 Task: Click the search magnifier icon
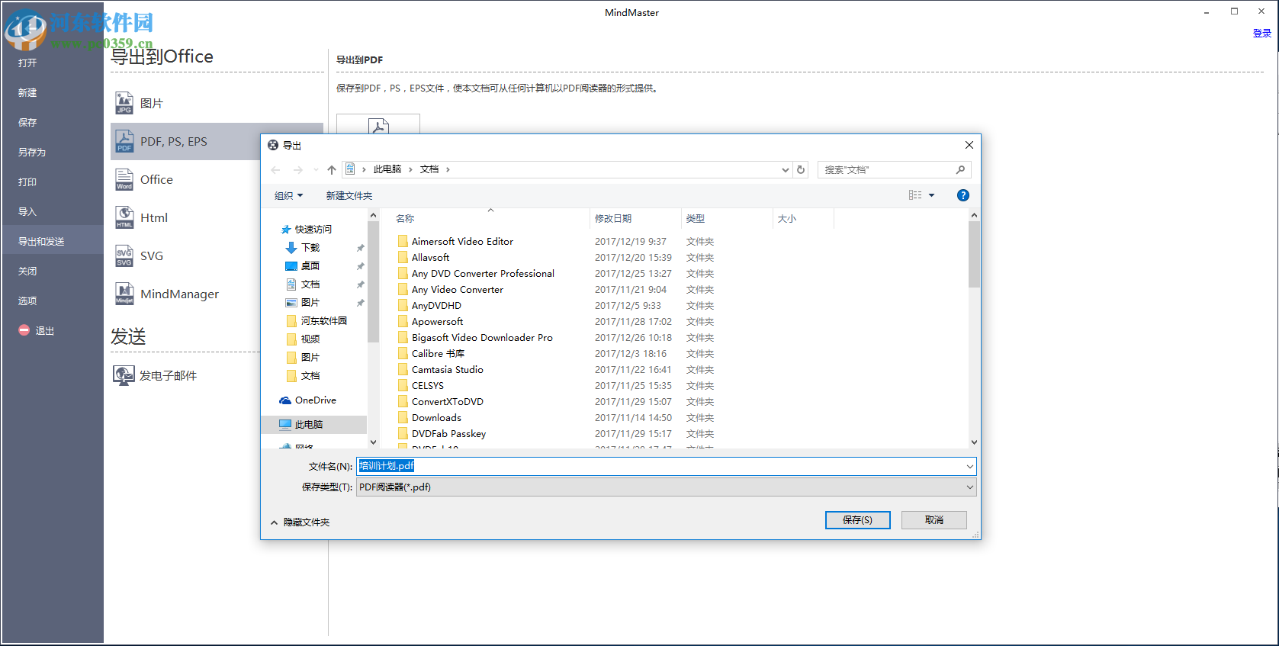[x=960, y=169]
